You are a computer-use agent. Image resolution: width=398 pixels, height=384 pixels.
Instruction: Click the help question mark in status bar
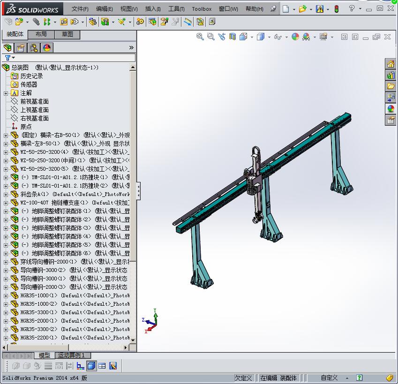pos(359,378)
